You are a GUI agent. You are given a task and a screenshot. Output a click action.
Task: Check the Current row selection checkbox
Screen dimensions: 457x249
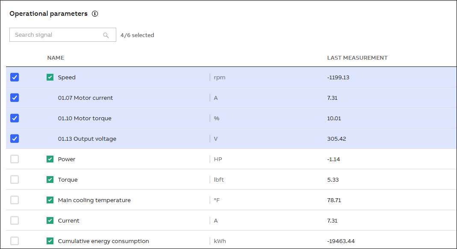(x=15, y=220)
